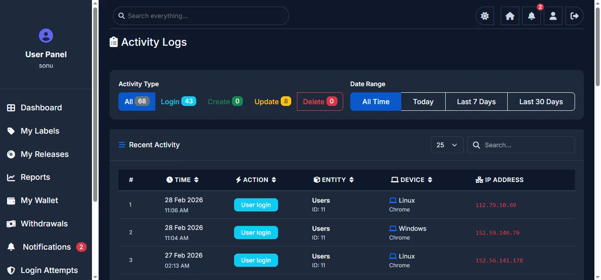Image resolution: width=601 pixels, height=280 pixels.
Task: Sort by ACTION column arrows
Action: coord(274,180)
